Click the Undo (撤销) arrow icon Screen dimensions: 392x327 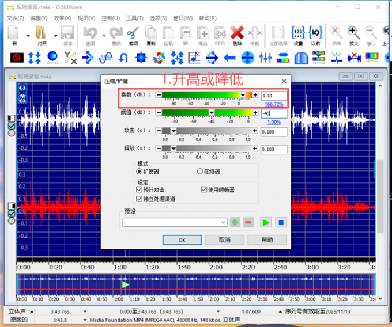pos(90,33)
